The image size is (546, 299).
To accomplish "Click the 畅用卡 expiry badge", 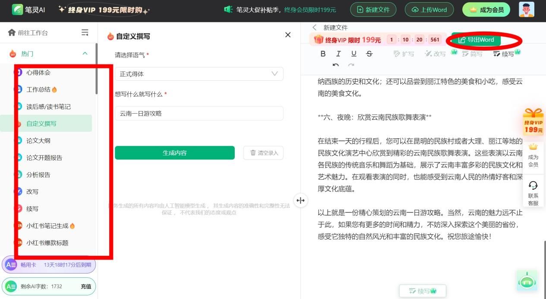I will coord(49,265).
